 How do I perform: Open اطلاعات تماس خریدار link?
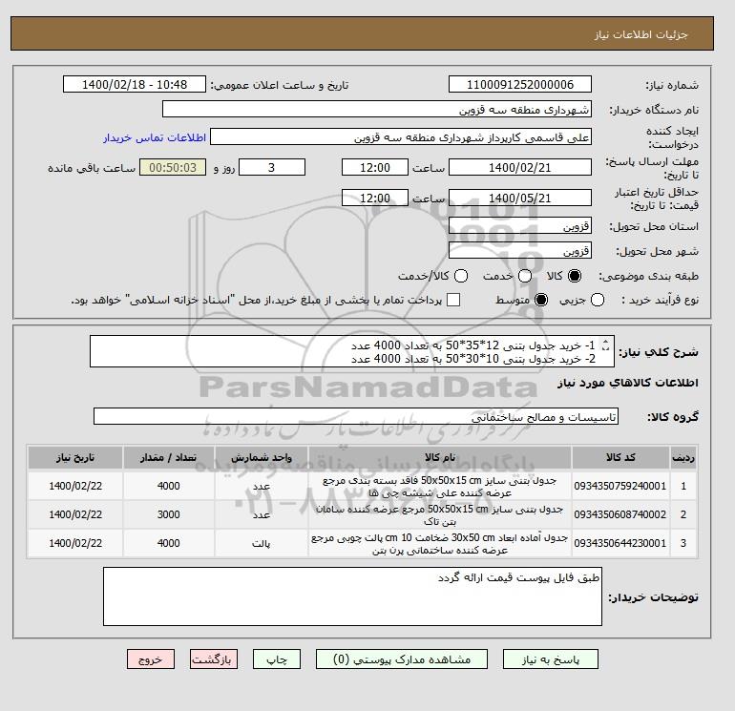[x=155, y=137]
